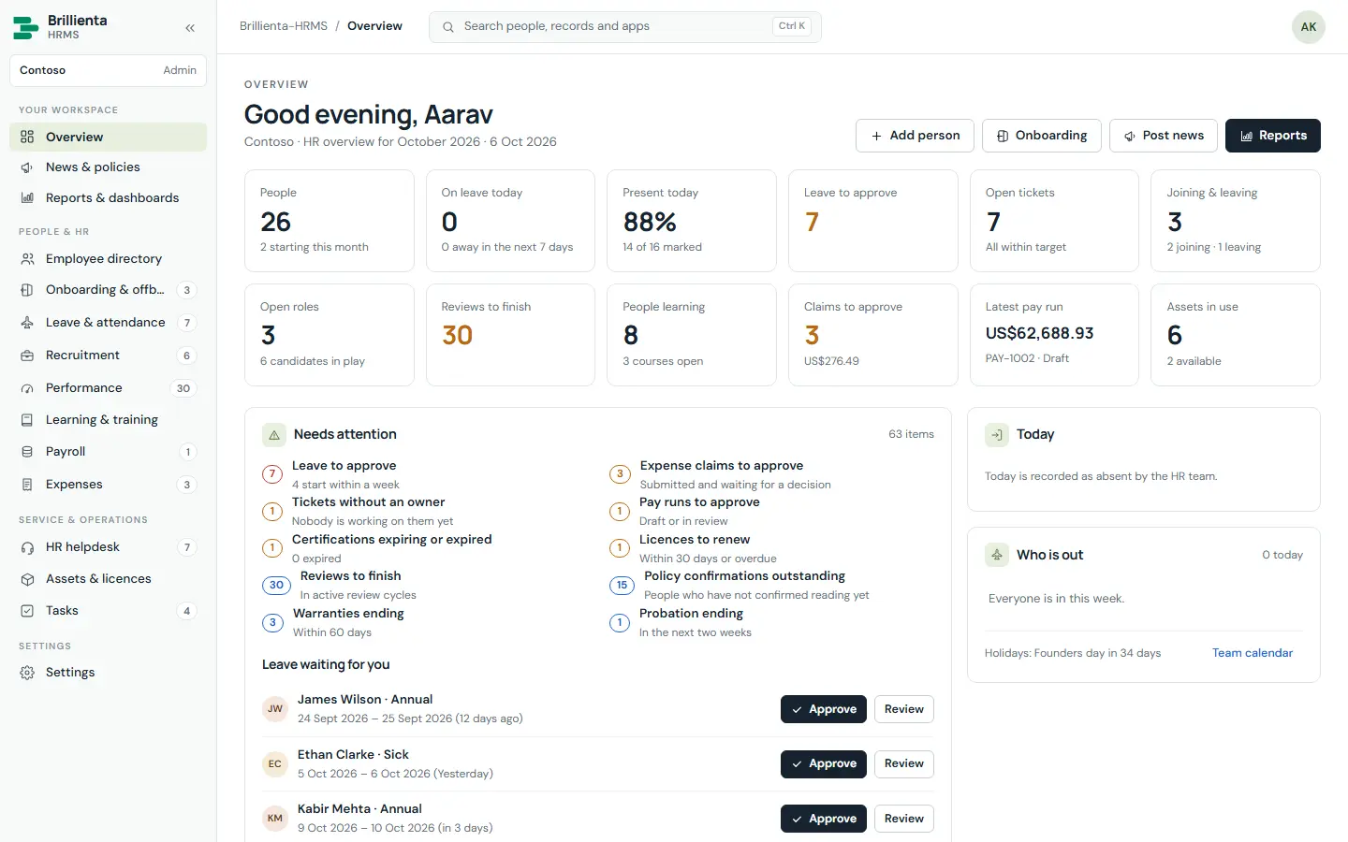Click the Expense claims count badge 3
1348x842 pixels.
(620, 474)
